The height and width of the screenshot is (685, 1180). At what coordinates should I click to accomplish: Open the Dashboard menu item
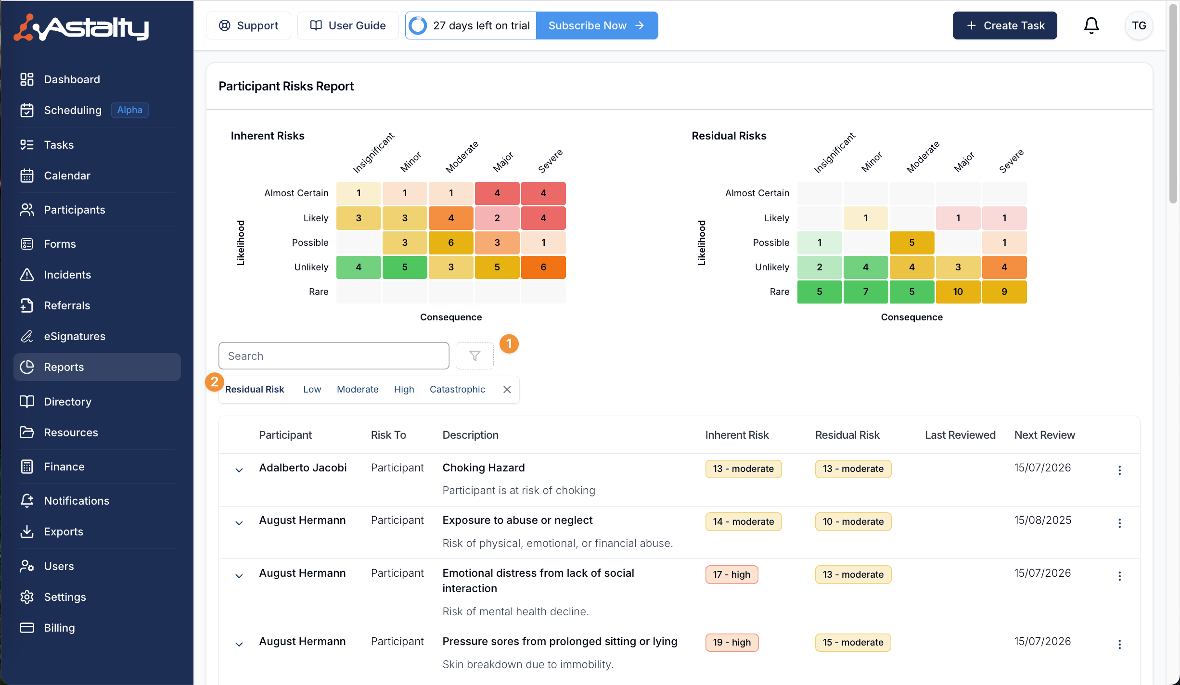pyautogui.click(x=72, y=79)
